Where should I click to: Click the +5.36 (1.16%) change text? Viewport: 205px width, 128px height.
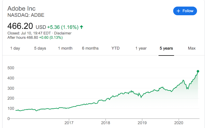pos(63,27)
